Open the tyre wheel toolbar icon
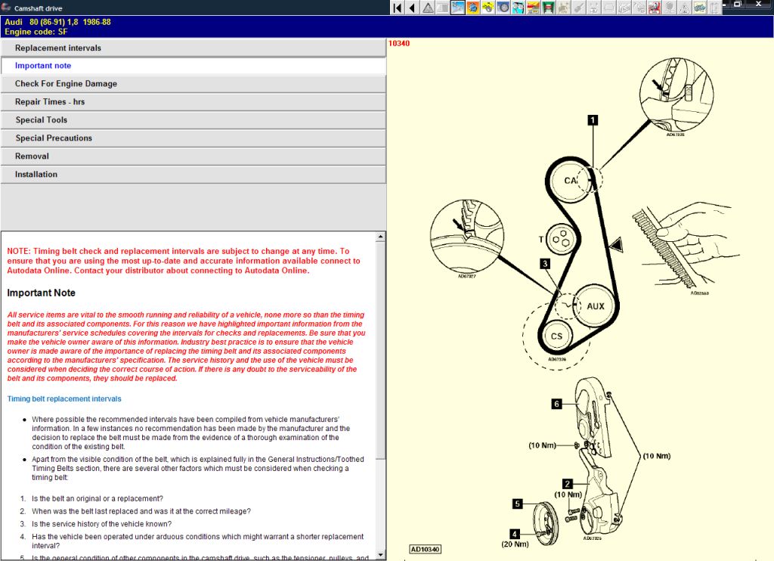The width and height of the screenshot is (774, 561). pyautogui.click(x=503, y=8)
